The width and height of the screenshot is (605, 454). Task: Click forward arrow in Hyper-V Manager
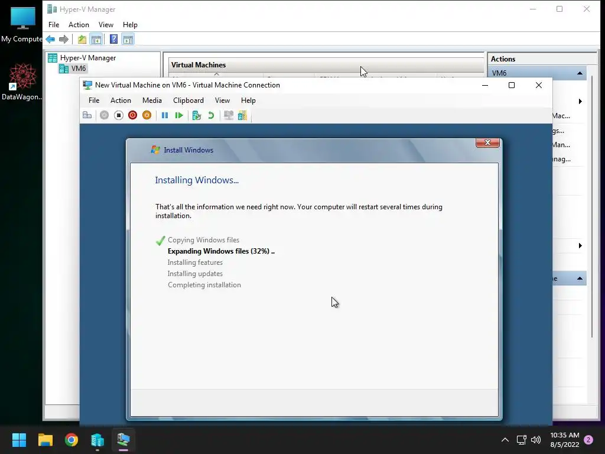[x=64, y=39]
